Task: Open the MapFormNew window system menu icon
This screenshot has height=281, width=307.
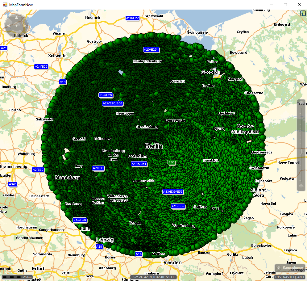Action: pyautogui.click(x=5, y=5)
